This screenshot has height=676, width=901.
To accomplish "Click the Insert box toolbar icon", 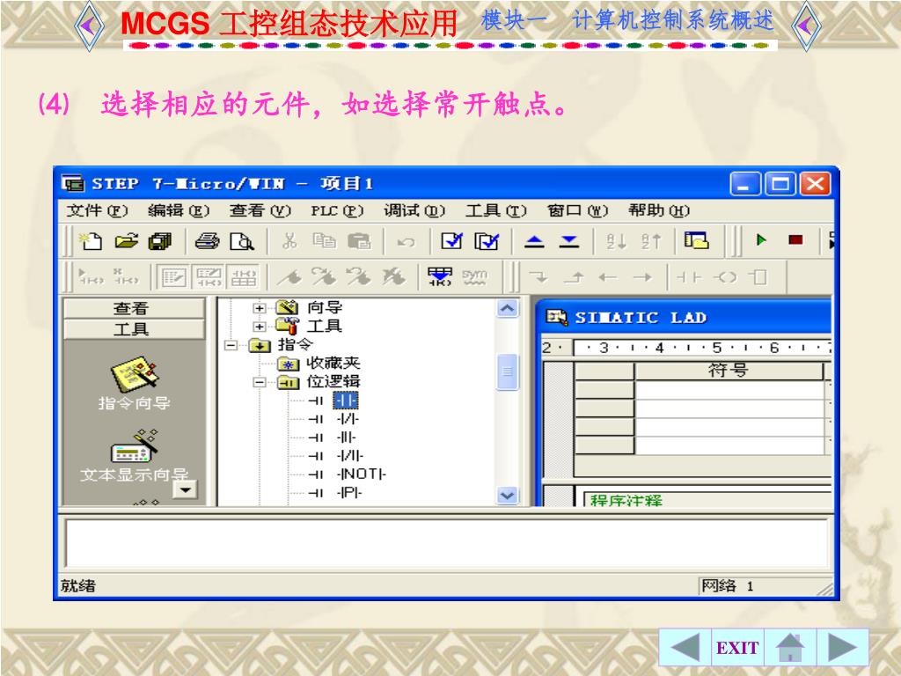I will pyautogui.click(x=758, y=277).
